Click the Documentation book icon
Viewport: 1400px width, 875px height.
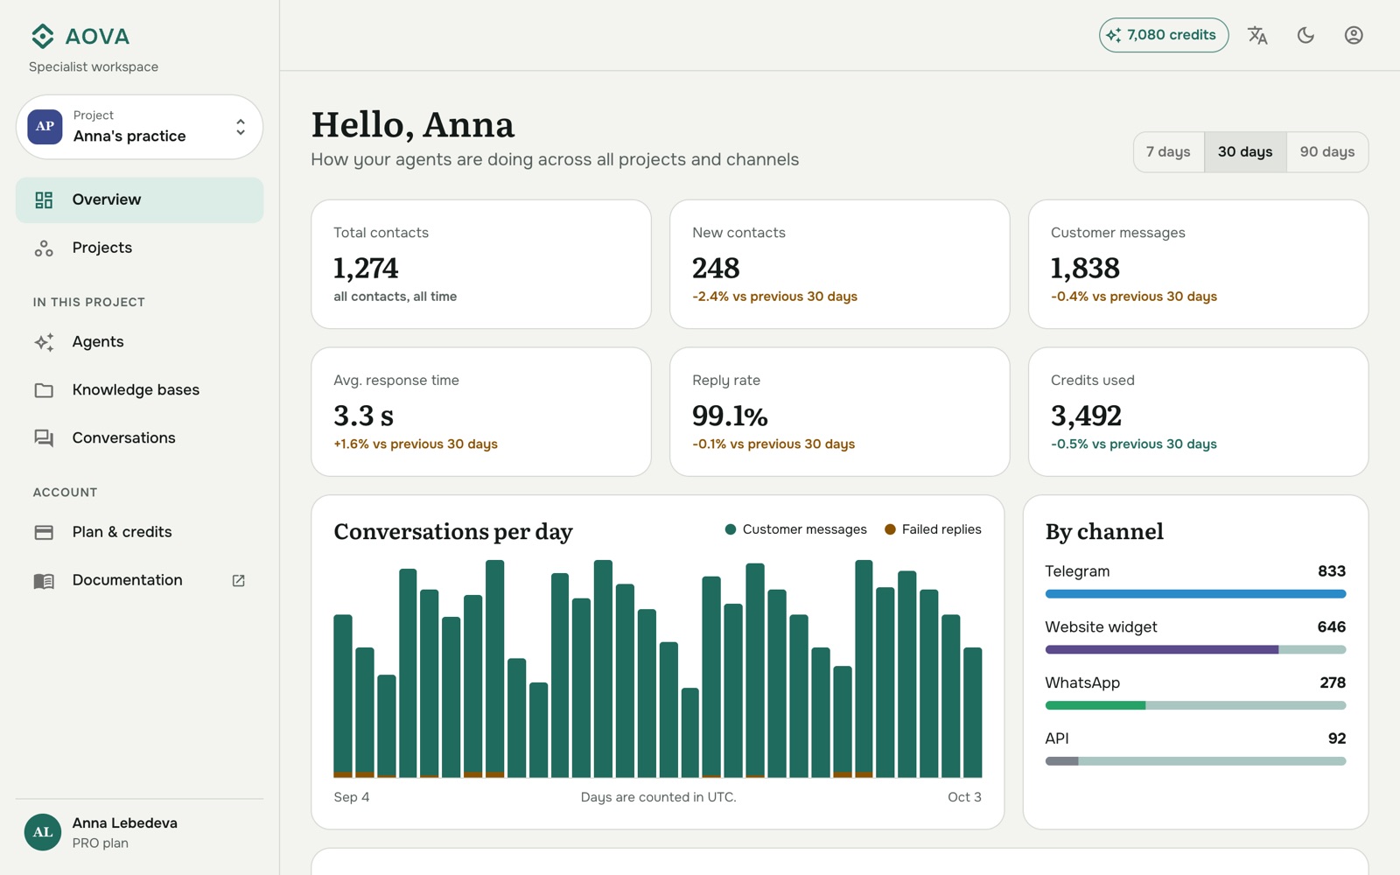click(44, 580)
